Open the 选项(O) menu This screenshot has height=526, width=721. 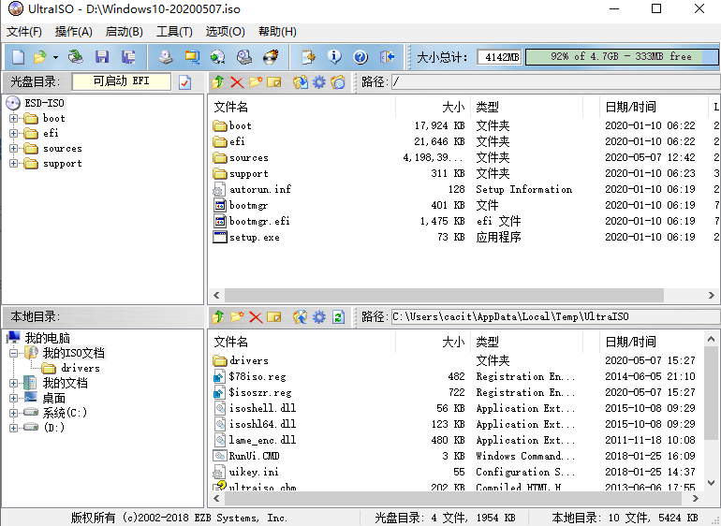(x=225, y=32)
